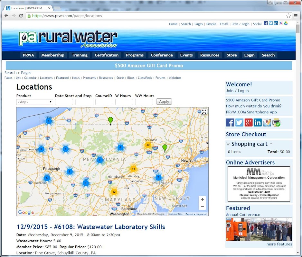Toggle fullscreen map view
The width and height of the screenshot is (302, 257).
(x=204, y=112)
